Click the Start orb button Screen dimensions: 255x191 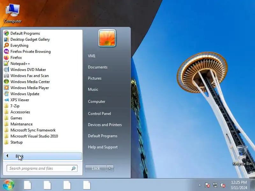tap(9, 185)
